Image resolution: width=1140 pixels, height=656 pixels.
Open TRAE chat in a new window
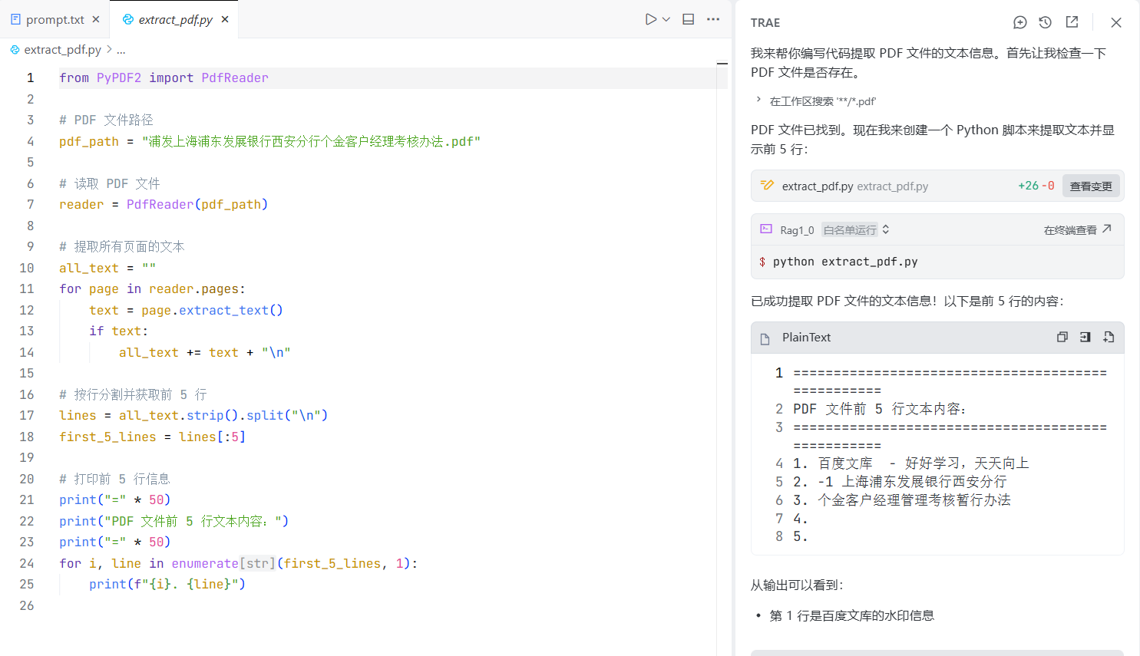[x=1072, y=22]
